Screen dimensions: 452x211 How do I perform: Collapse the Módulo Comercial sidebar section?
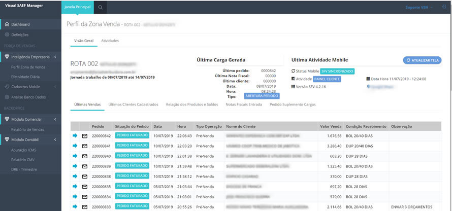click(55, 120)
